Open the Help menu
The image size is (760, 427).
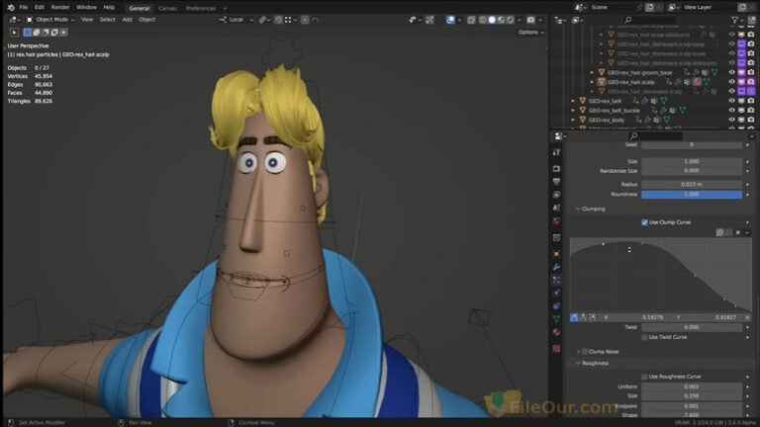pyautogui.click(x=109, y=7)
